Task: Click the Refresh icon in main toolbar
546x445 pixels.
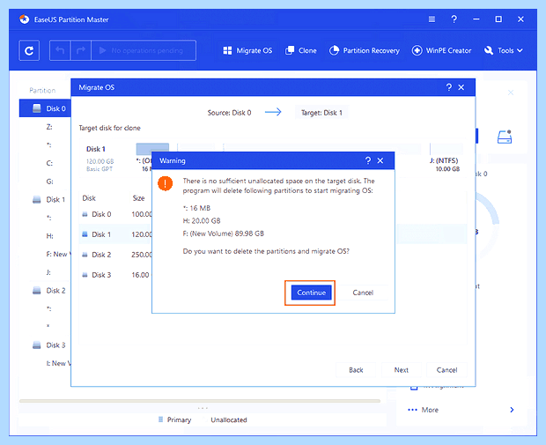Action: 29,50
